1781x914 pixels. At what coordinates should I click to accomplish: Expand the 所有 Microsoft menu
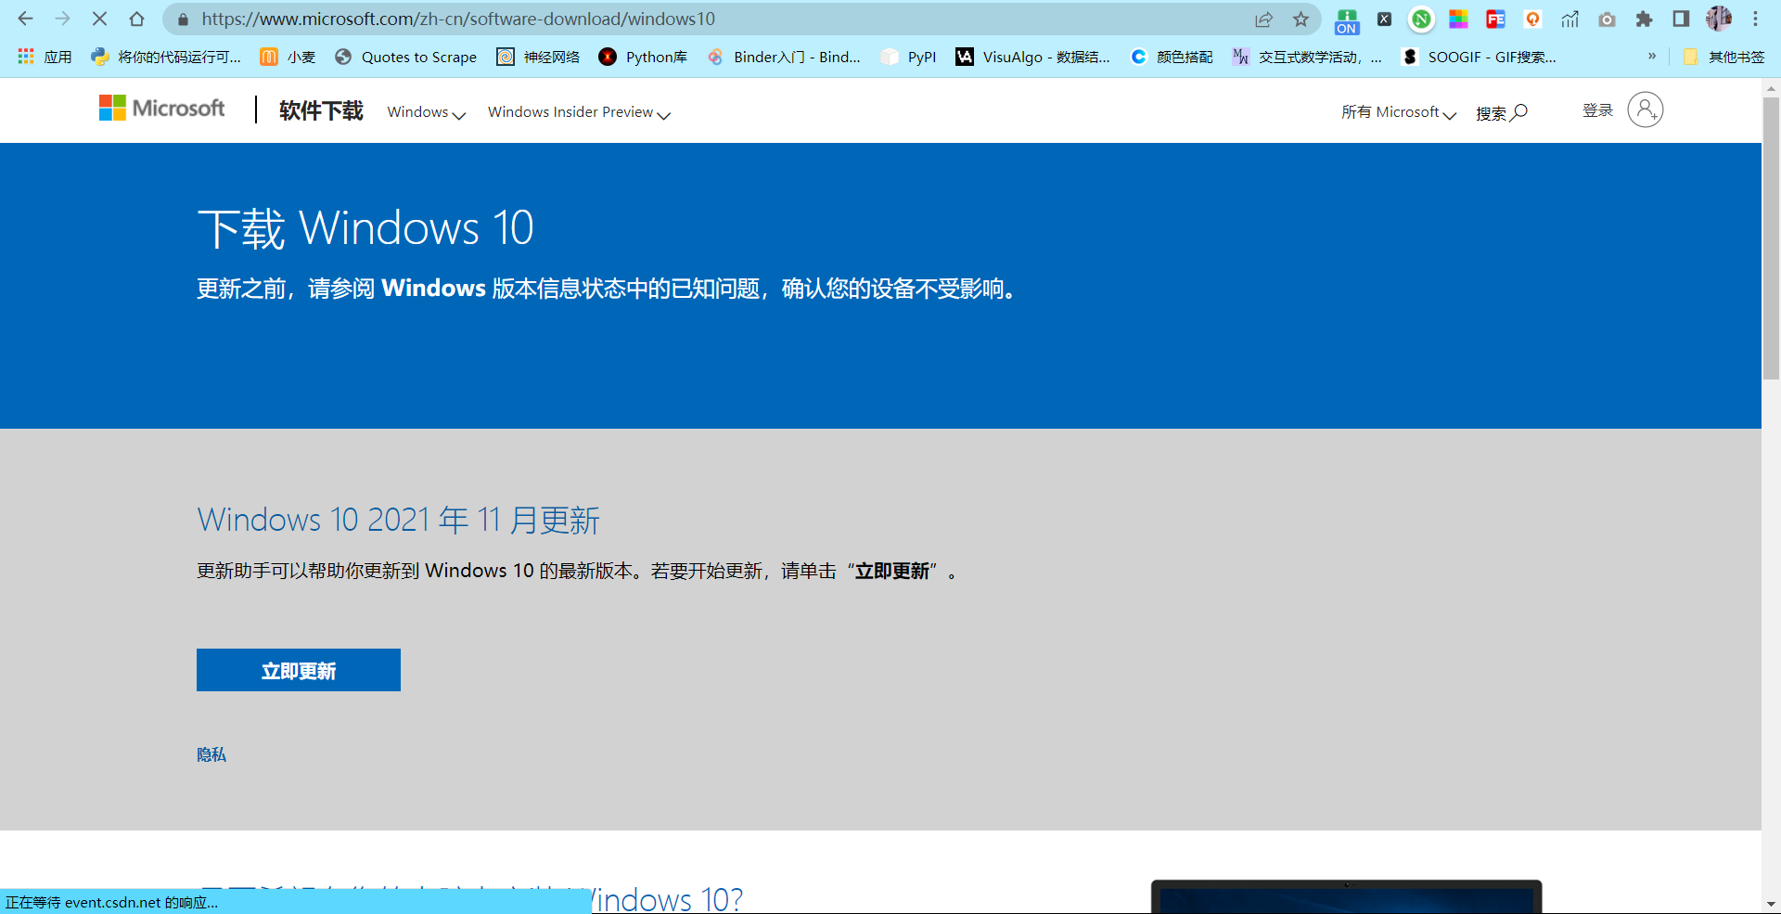pos(1399,112)
